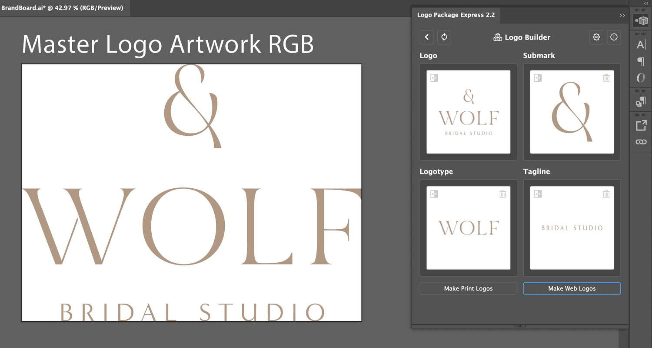Click the Make Print Logos button
This screenshot has width=652, height=348.
[x=468, y=288]
